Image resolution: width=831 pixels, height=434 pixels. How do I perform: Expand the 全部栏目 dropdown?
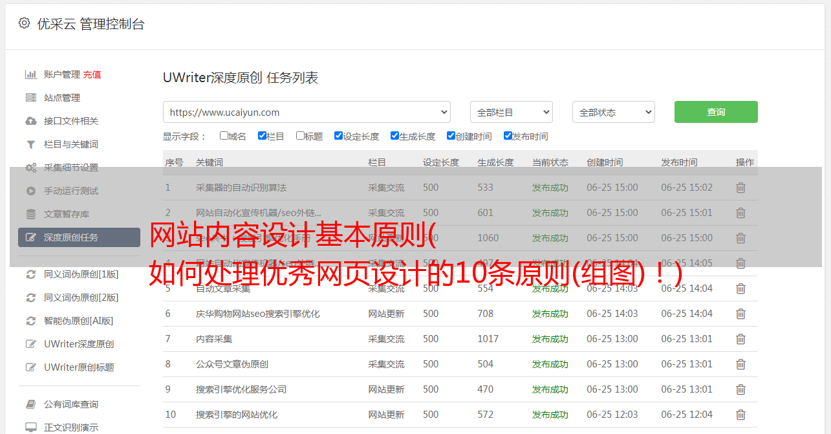click(x=511, y=112)
